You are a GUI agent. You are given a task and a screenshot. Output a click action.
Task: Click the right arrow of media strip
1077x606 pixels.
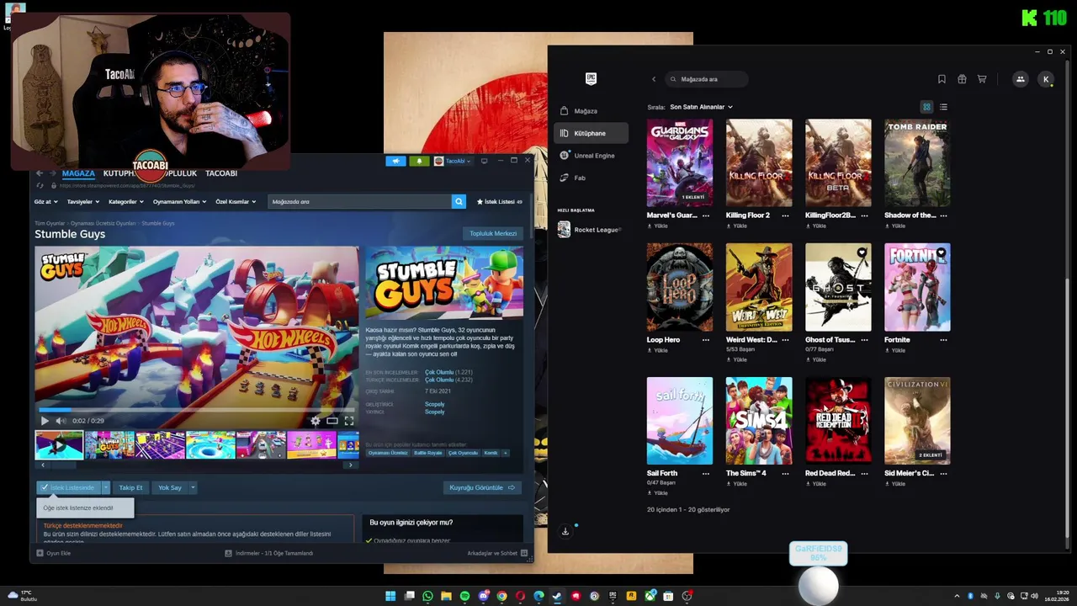click(x=351, y=465)
